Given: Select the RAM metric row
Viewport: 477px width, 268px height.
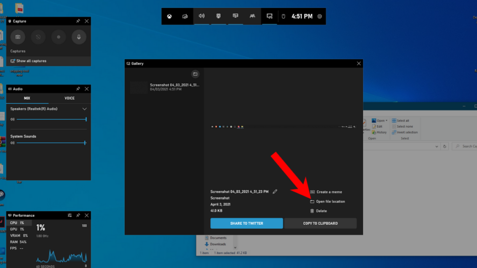Looking at the screenshot, I should tap(19, 242).
